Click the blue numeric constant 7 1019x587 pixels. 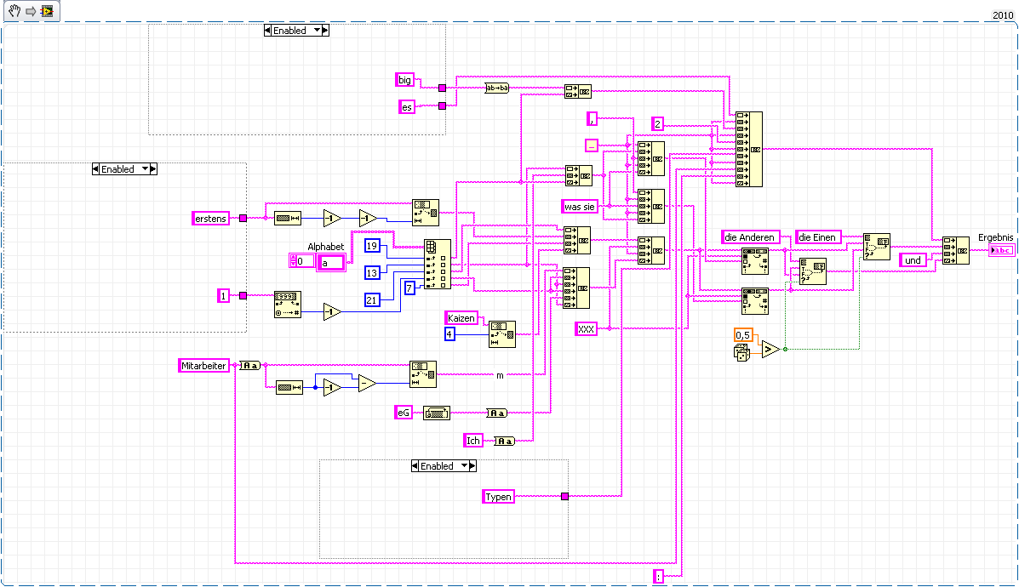point(409,288)
